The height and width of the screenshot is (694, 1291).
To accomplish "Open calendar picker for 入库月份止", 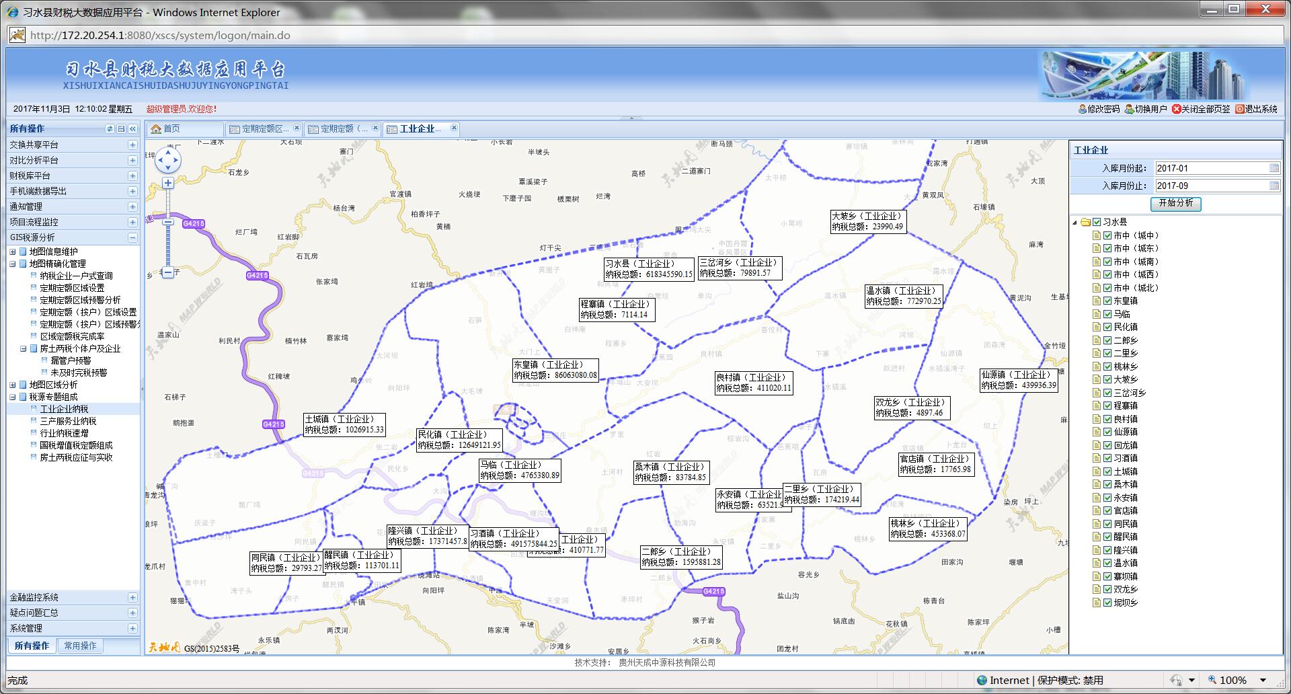I will point(1274,186).
